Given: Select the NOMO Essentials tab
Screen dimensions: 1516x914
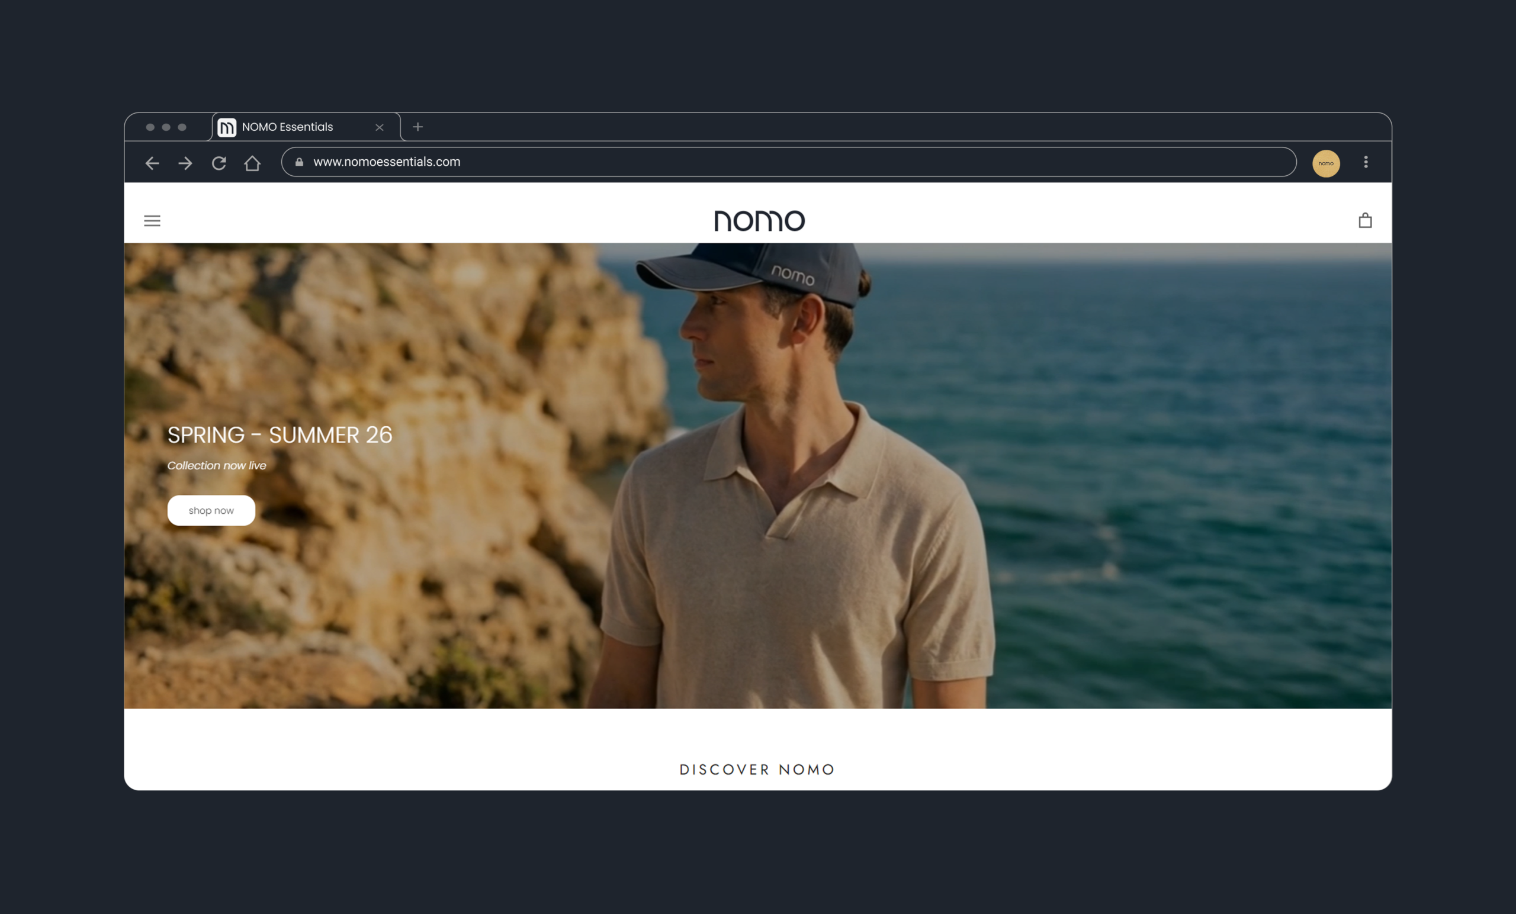Looking at the screenshot, I should click(x=306, y=127).
